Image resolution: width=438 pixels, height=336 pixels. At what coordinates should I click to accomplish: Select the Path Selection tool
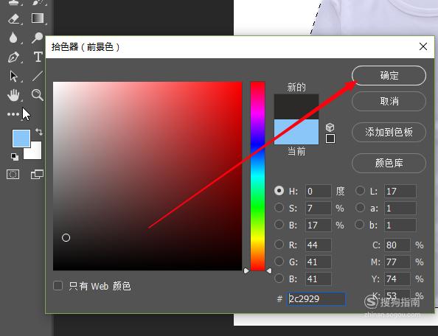tap(13, 76)
